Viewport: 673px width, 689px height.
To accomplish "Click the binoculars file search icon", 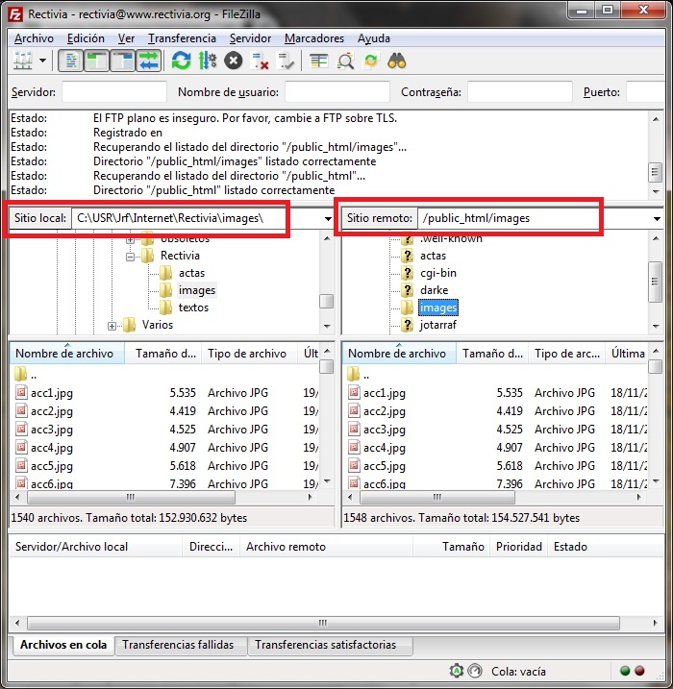I will click(x=397, y=61).
